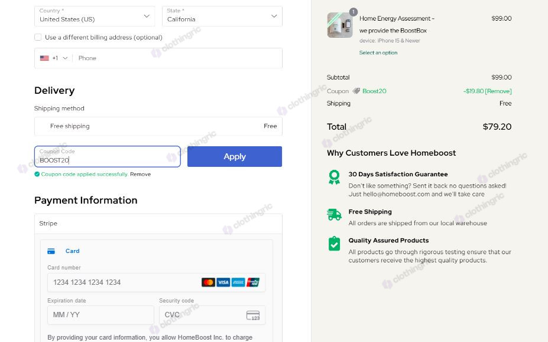This screenshot has height=342, width=548.
Task: Click the quality assured clipboard icon
Action: tap(335, 244)
